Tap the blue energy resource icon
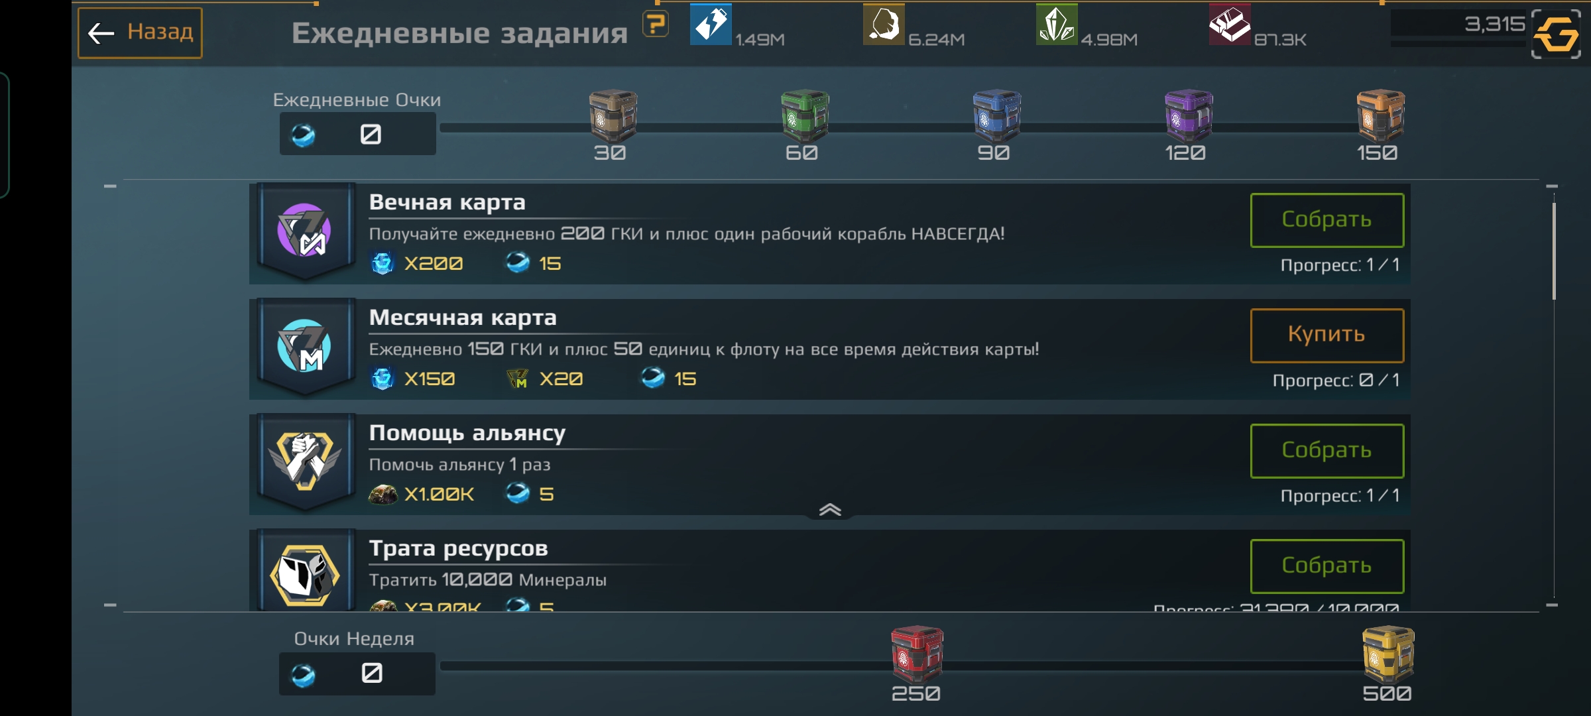The image size is (1591, 716). (711, 25)
